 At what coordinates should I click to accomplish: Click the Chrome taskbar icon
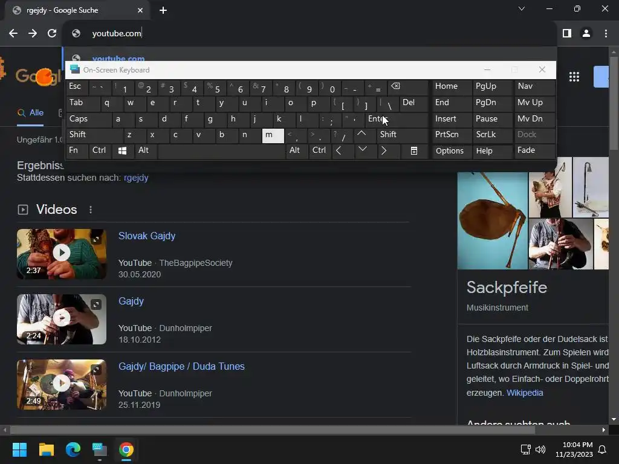click(x=126, y=449)
